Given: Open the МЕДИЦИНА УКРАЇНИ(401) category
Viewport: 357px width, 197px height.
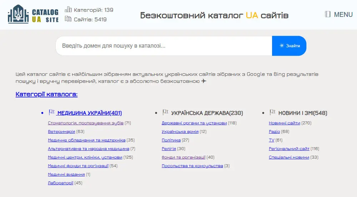Looking at the screenshot, I should coord(90,113).
